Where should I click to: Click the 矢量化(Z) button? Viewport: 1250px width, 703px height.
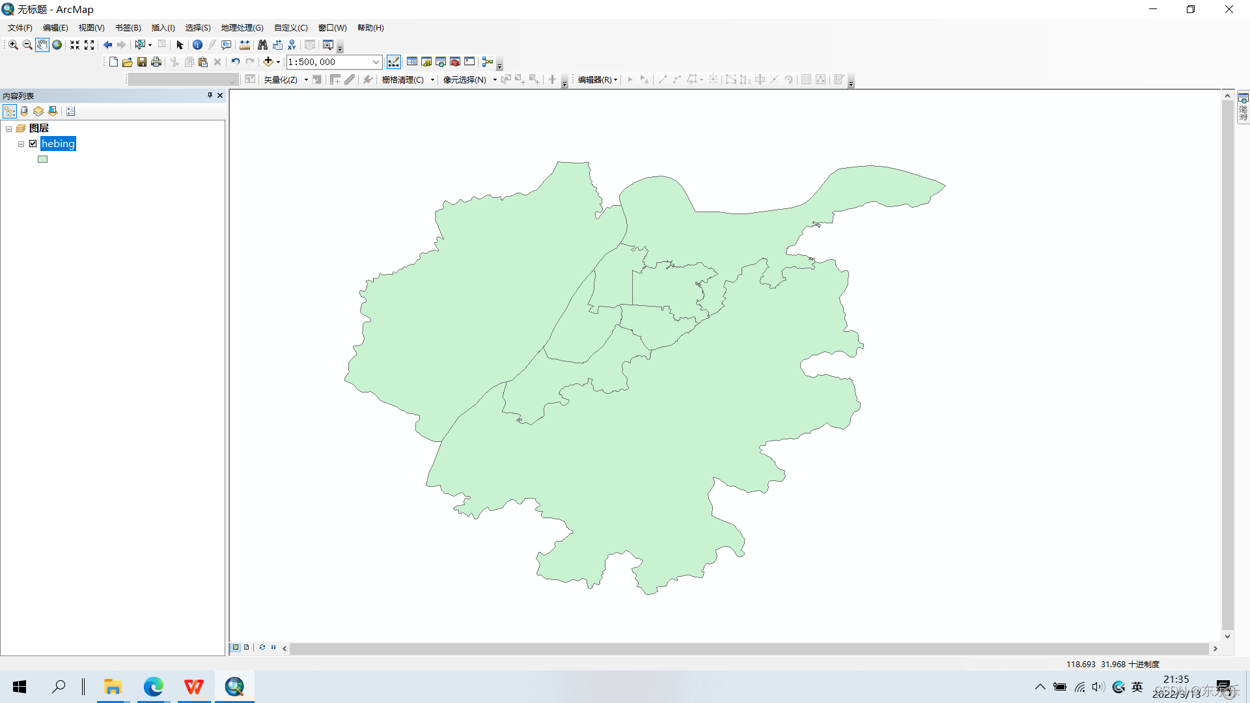[281, 79]
